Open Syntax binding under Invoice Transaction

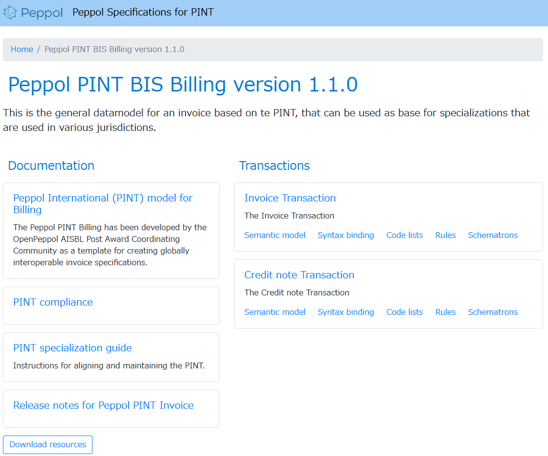point(346,235)
